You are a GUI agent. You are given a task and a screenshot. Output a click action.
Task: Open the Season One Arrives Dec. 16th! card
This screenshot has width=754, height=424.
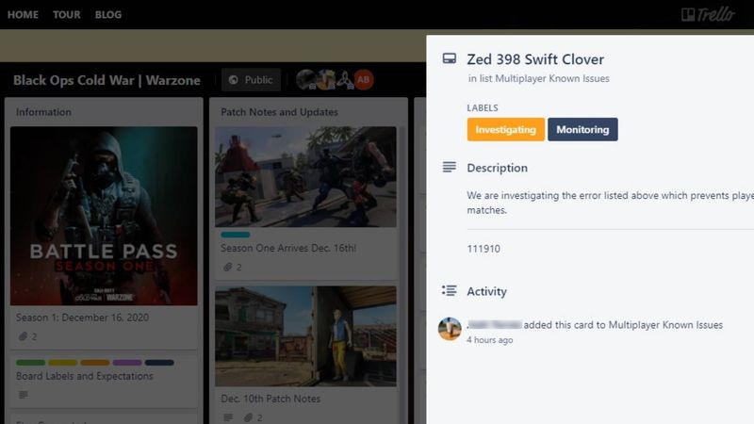click(x=288, y=248)
